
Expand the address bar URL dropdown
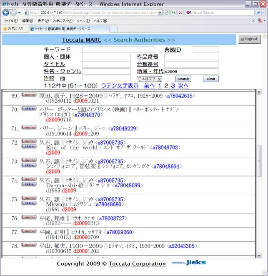click(160, 13)
